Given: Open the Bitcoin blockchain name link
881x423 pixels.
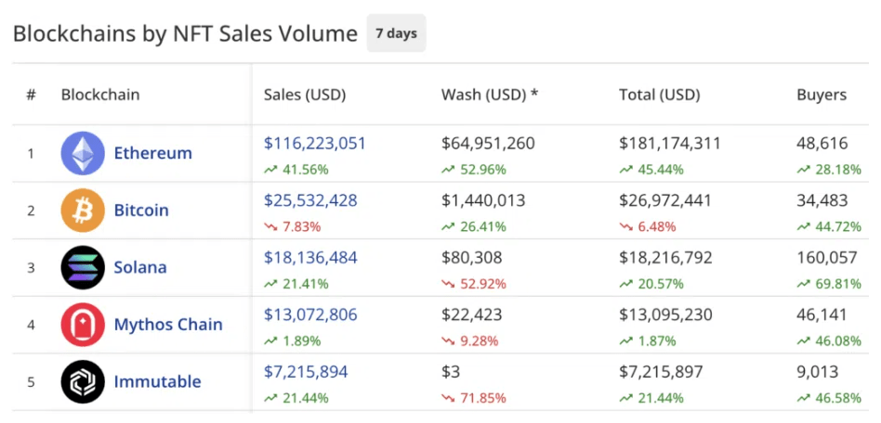Looking at the screenshot, I should point(141,211).
